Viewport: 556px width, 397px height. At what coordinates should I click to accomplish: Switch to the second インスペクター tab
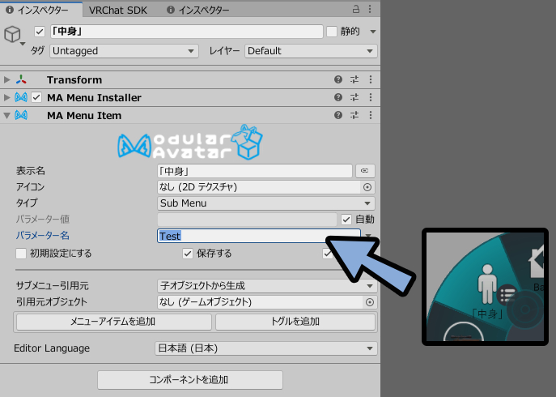coord(198,10)
